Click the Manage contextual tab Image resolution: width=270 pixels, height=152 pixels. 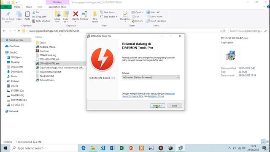pos(57,2)
